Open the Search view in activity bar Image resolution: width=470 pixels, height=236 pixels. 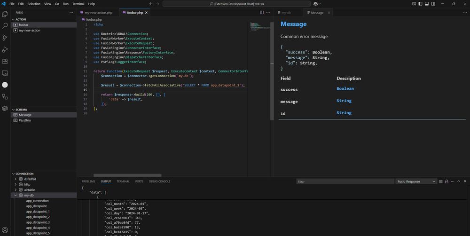coord(5,26)
